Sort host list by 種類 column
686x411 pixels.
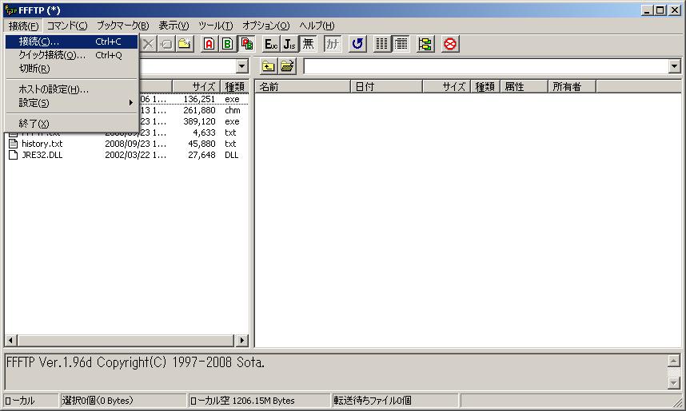pos(485,86)
